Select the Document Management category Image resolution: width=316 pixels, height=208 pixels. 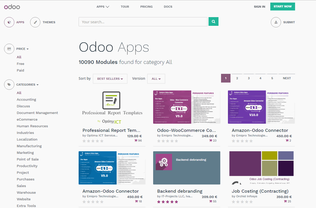(38, 113)
